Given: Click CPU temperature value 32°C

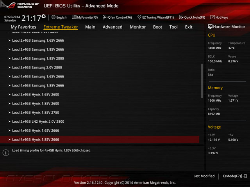Looking at the screenshot, I should point(231,48).
